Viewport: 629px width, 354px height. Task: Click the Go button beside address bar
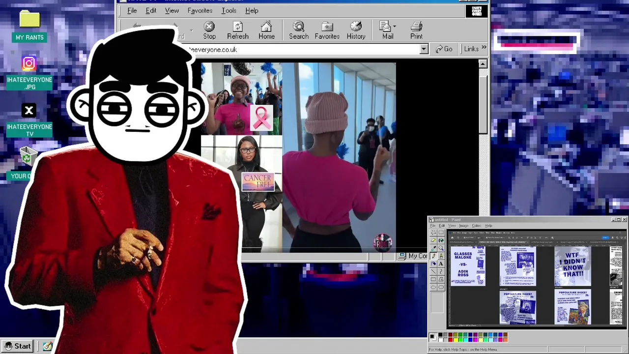pyautogui.click(x=444, y=49)
